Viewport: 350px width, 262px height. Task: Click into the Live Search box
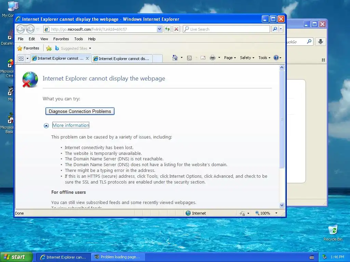226,29
